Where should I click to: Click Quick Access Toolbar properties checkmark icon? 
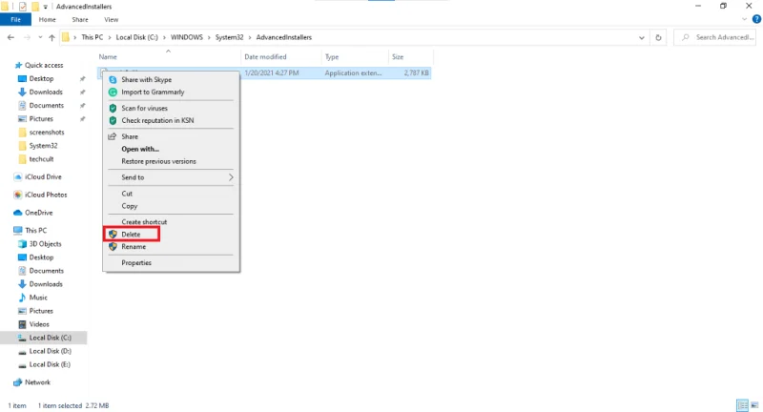pyautogui.click(x=22, y=7)
